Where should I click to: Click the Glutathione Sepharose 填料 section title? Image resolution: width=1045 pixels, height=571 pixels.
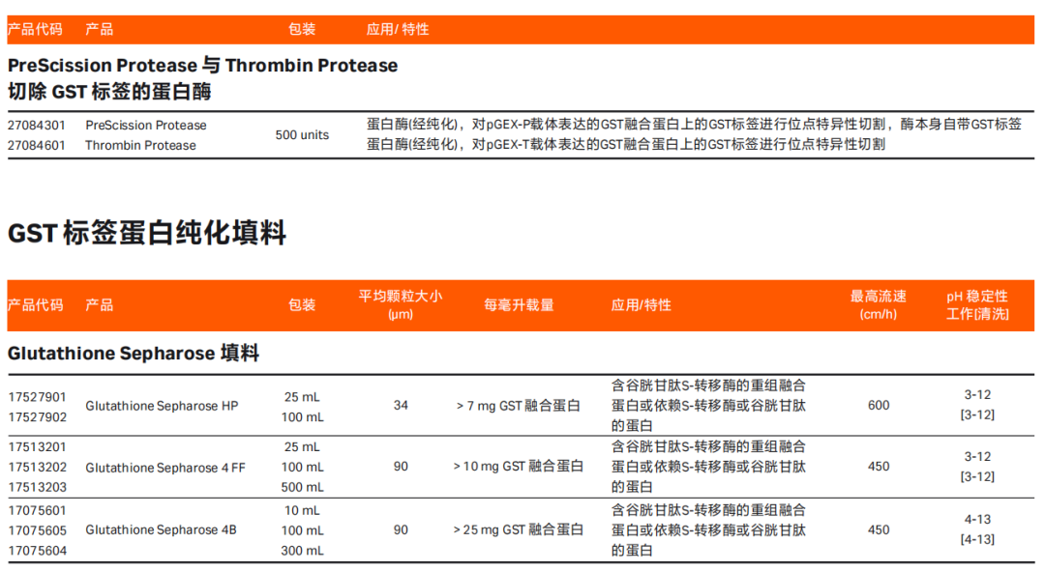coord(134,354)
